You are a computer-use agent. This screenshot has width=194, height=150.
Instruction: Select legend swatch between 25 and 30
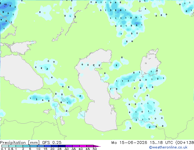coord(62,146)
